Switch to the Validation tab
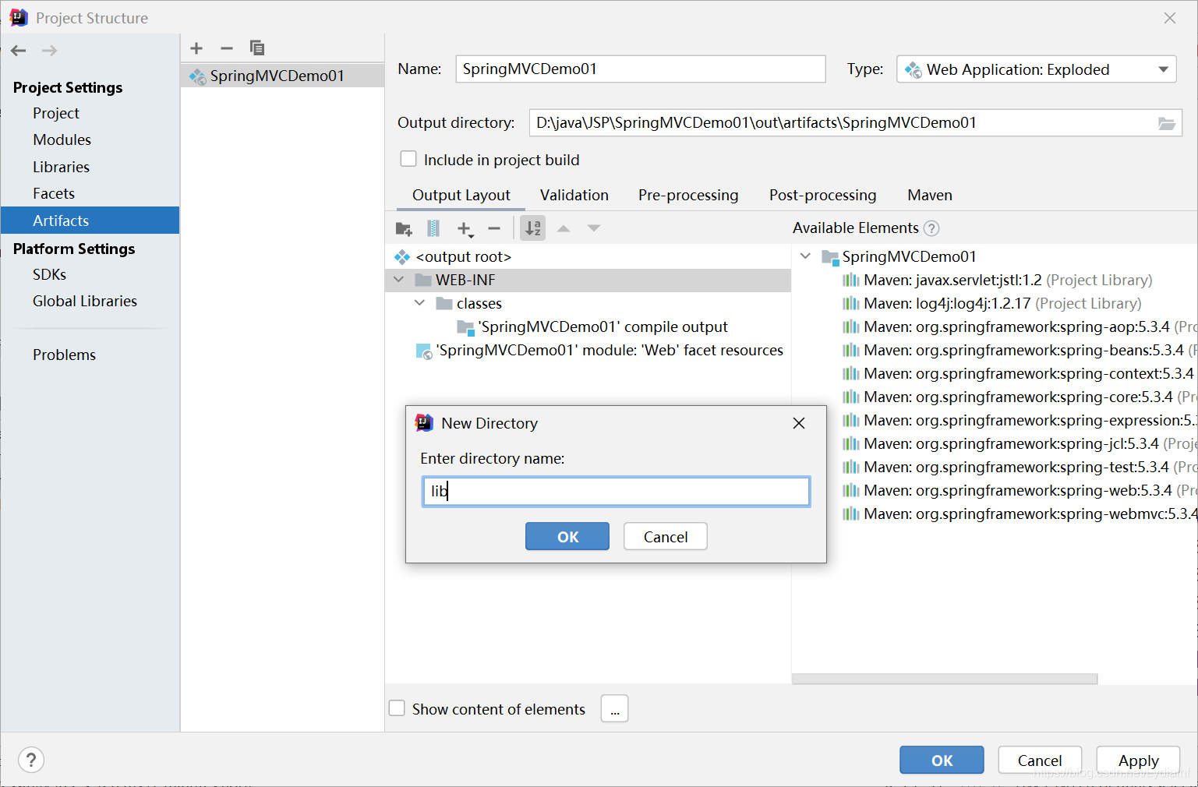The height and width of the screenshot is (787, 1198). point(574,196)
